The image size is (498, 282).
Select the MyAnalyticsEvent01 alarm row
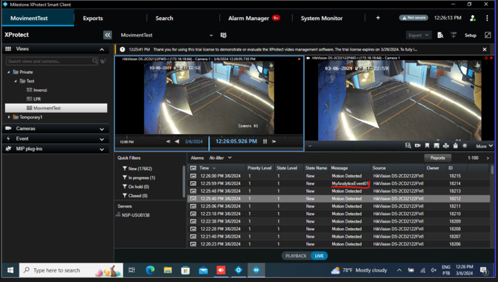tap(349, 184)
